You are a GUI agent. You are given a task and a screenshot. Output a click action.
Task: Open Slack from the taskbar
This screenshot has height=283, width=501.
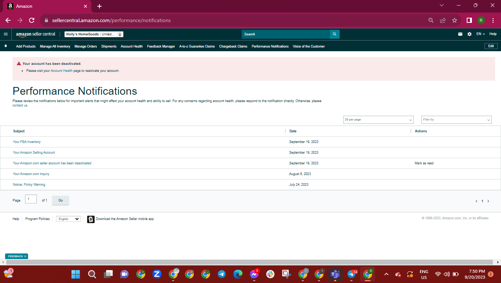point(270,274)
